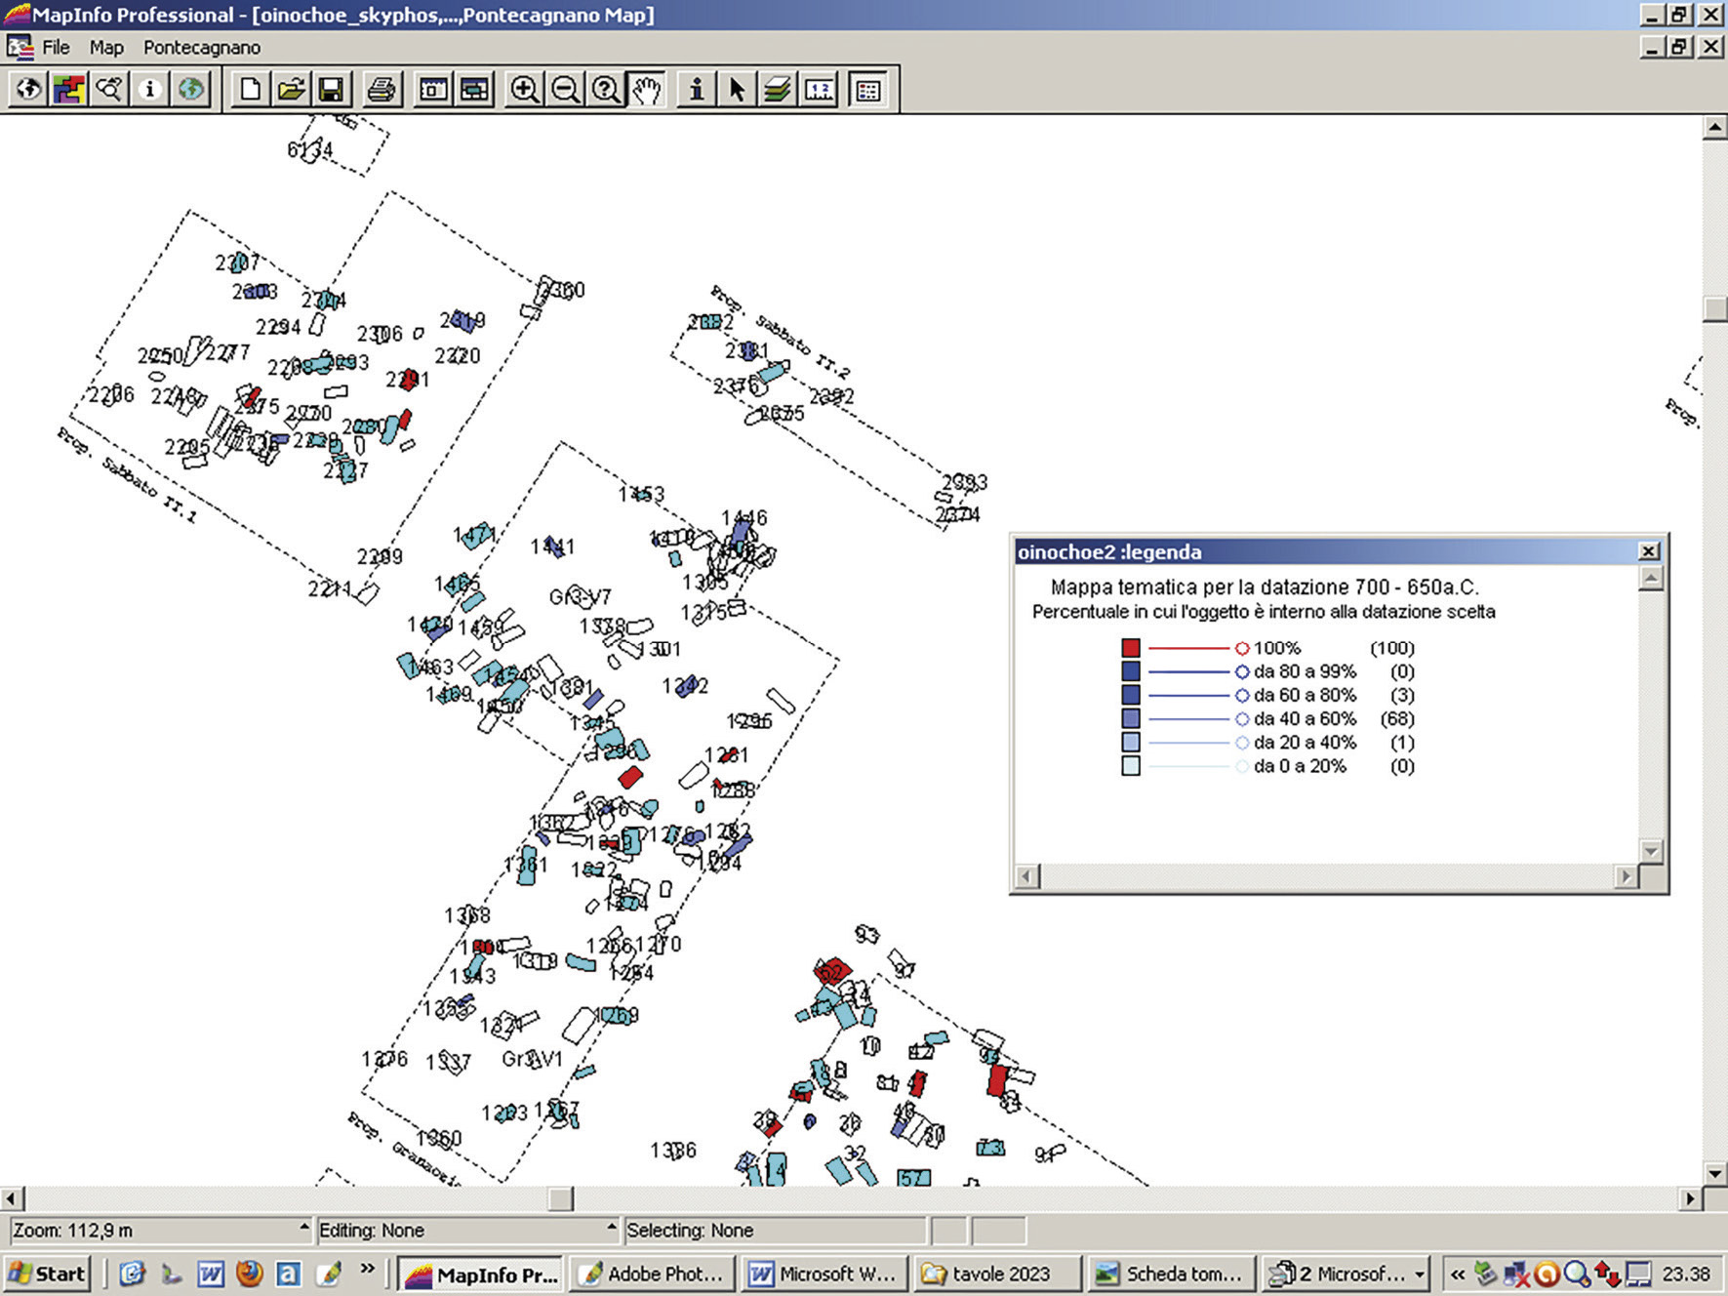Expand the Zoom status bar dropdown
Image resolution: width=1728 pixels, height=1296 pixels.
tap(303, 1228)
